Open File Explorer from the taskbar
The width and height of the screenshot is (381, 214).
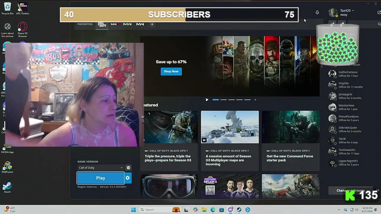[x=204, y=210]
